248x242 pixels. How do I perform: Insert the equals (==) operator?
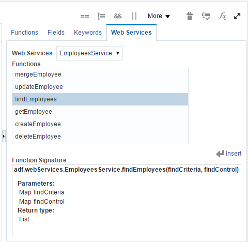tap(85, 16)
